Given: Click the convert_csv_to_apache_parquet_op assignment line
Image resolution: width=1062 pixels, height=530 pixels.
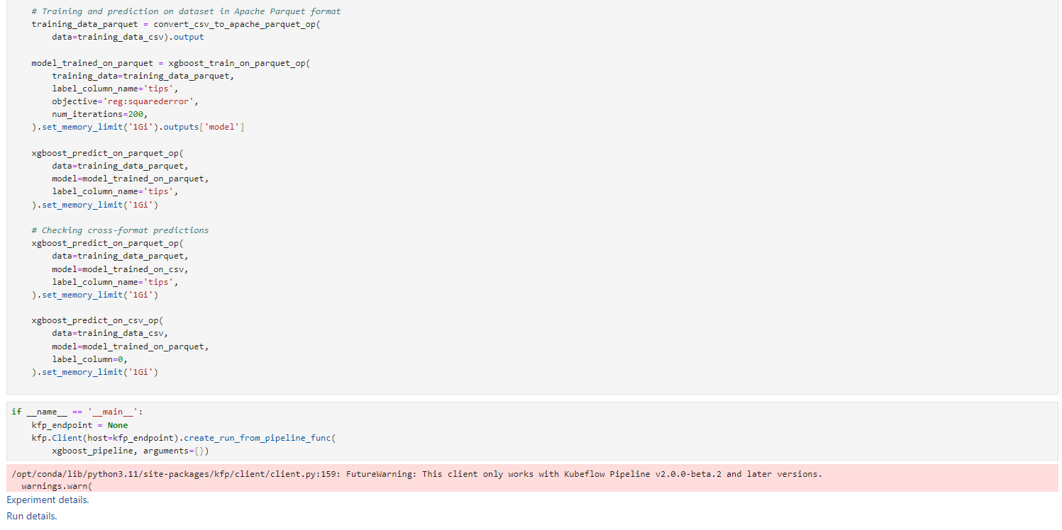Looking at the screenshot, I should [x=176, y=24].
